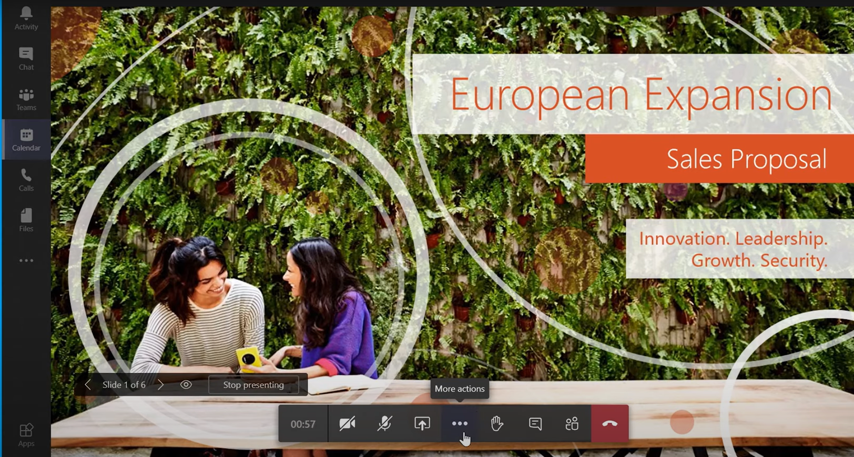Go to the next slide
This screenshot has width=854, height=457.
(160, 385)
